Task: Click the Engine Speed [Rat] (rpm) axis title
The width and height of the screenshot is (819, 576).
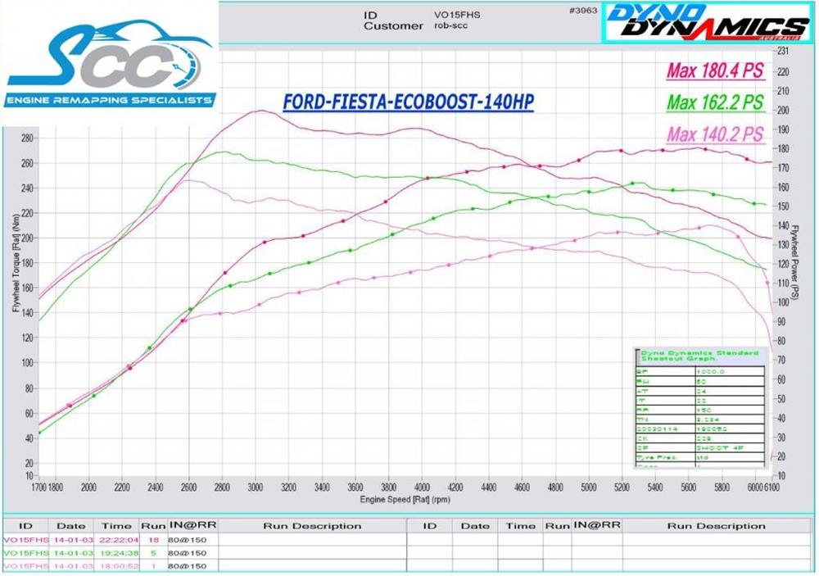Action: click(405, 500)
